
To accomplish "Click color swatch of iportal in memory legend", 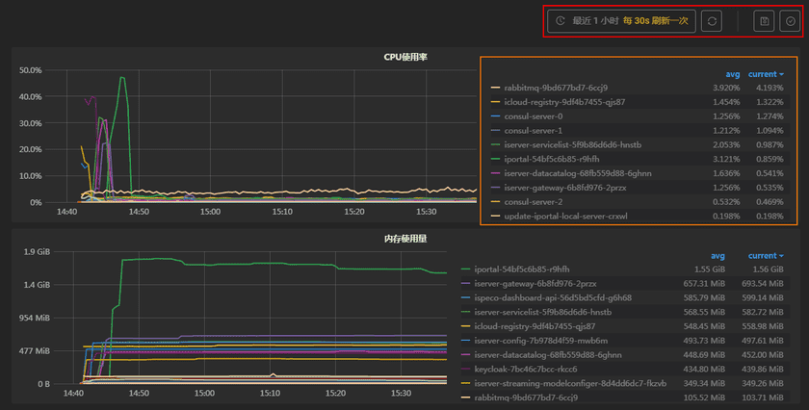I will pyautogui.click(x=466, y=270).
